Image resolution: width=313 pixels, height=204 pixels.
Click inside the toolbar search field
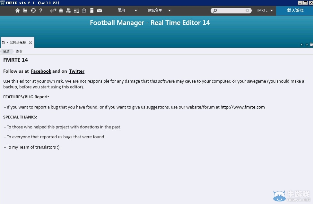coord(231,11)
